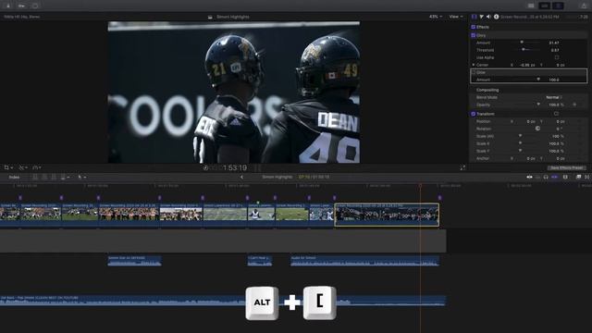
Task: Click the Simon Highlights timeline project name
Action: pyautogui.click(x=277, y=177)
